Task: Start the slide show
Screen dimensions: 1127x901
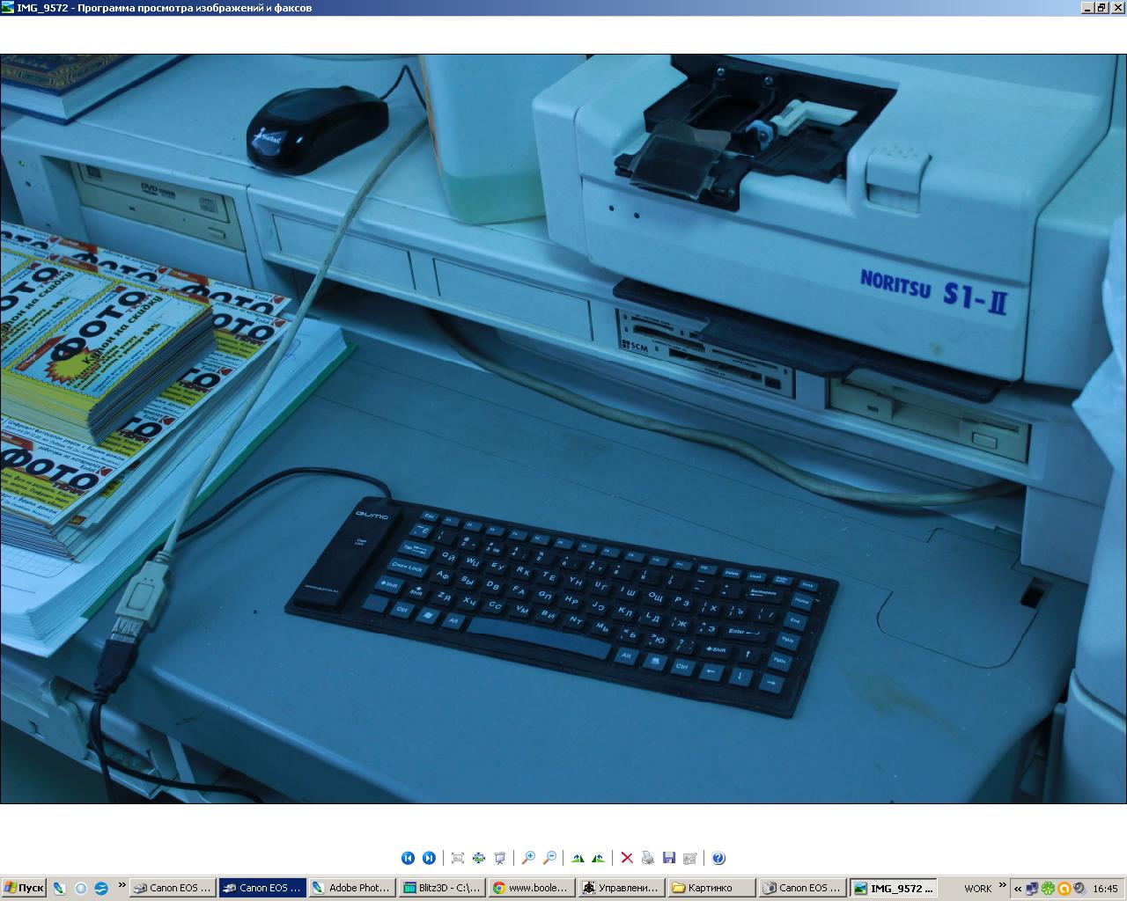Action: click(500, 858)
